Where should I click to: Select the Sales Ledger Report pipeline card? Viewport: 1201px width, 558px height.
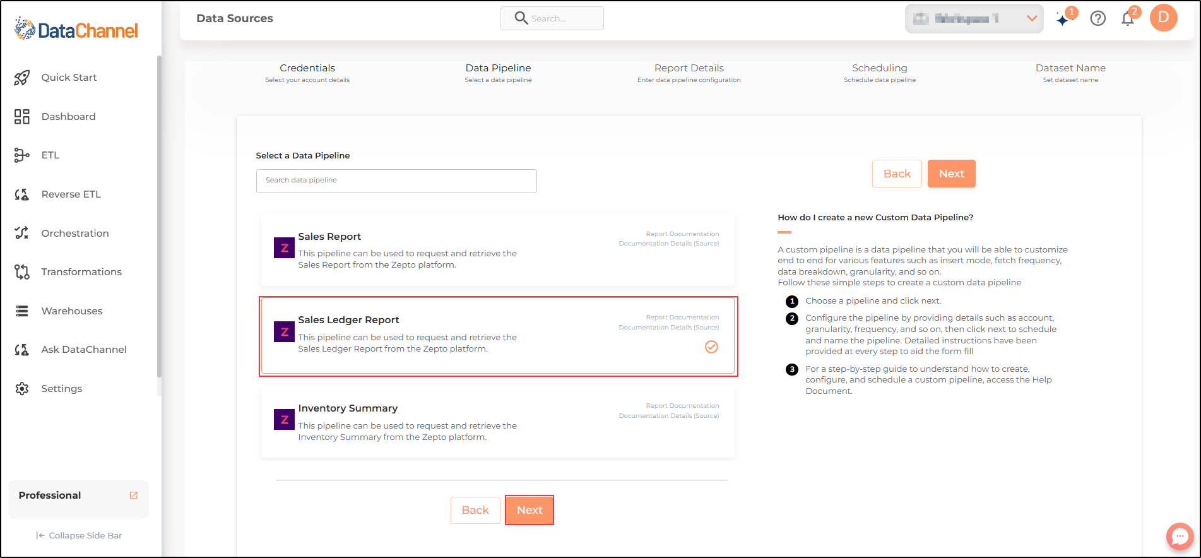(498, 336)
